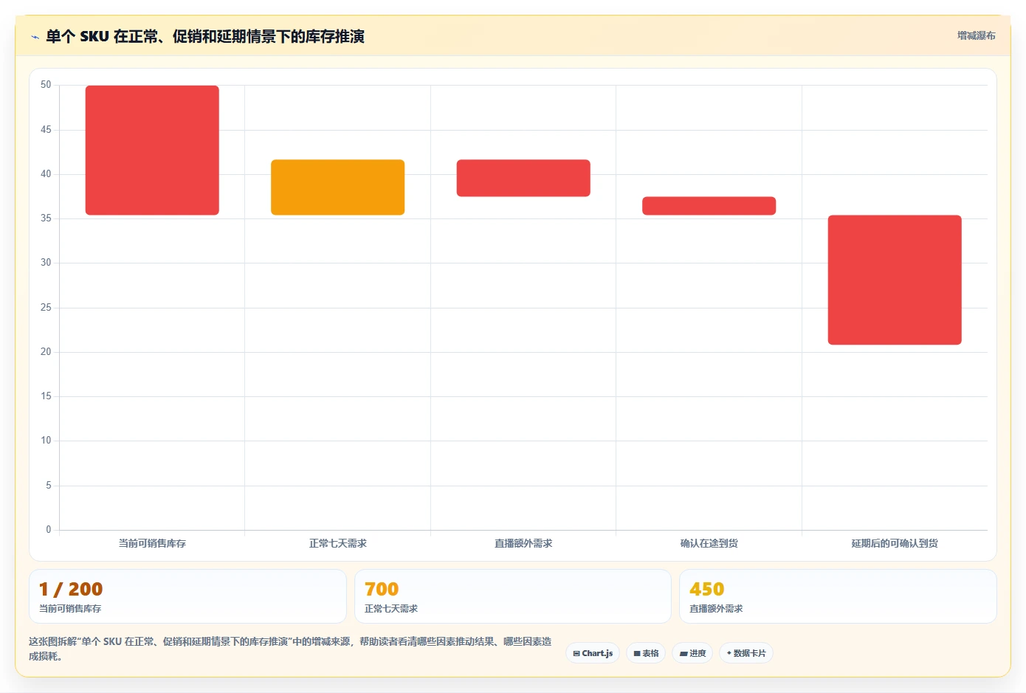This screenshot has height=693, width=1026.
Task: Click the x-axis label 延期后的可确认到货
Action: pos(895,543)
